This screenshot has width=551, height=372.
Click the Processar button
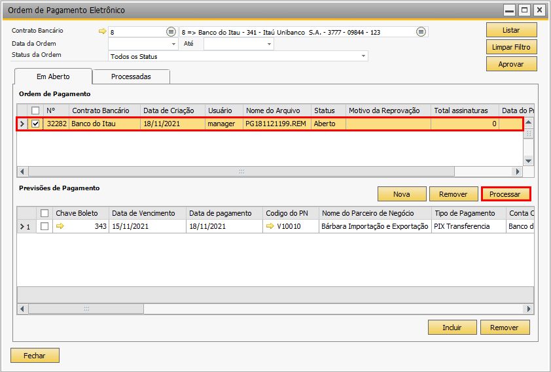[x=505, y=194]
